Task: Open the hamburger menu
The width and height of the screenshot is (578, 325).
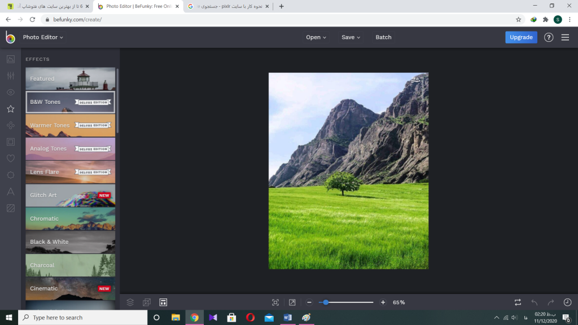Action: click(x=565, y=37)
